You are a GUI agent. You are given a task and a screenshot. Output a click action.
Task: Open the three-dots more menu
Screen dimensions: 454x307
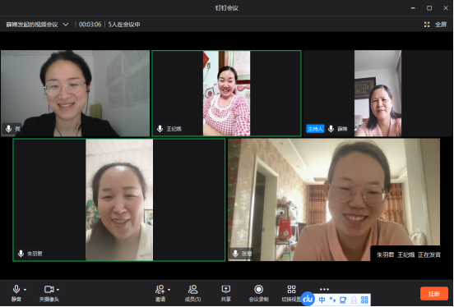324,289
